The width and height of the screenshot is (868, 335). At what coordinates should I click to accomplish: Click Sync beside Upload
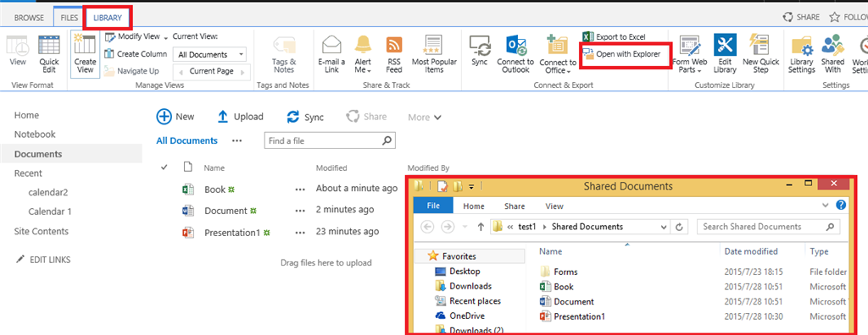pyautogui.click(x=305, y=118)
